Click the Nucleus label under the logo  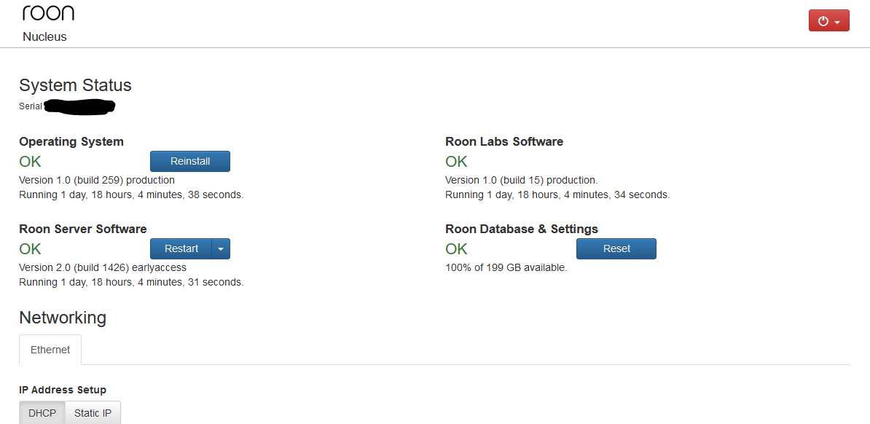pyautogui.click(x=44, y=36)
